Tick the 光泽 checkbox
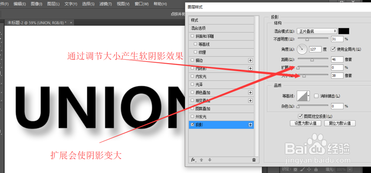The width and height of the screenshot is (371, 173). click(x=192, y=85)
